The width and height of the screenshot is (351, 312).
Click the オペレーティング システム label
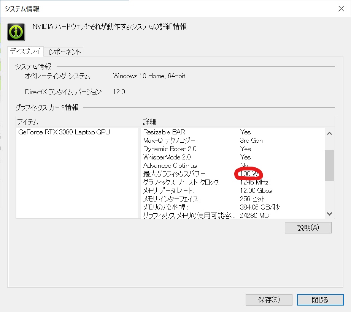point(58,76)
